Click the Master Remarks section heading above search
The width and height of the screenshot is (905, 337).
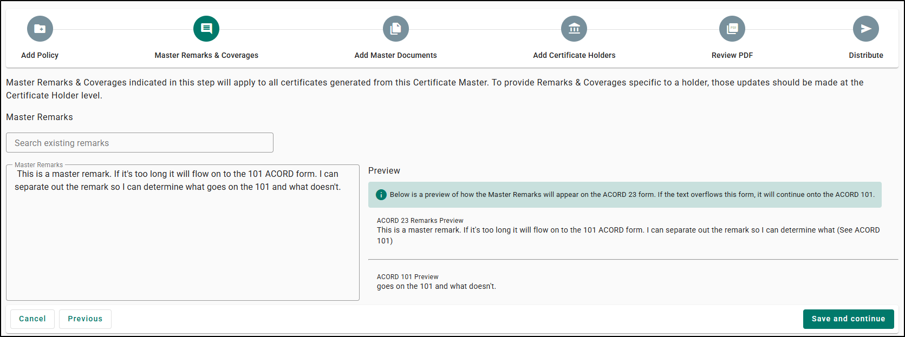coord(40,117)
